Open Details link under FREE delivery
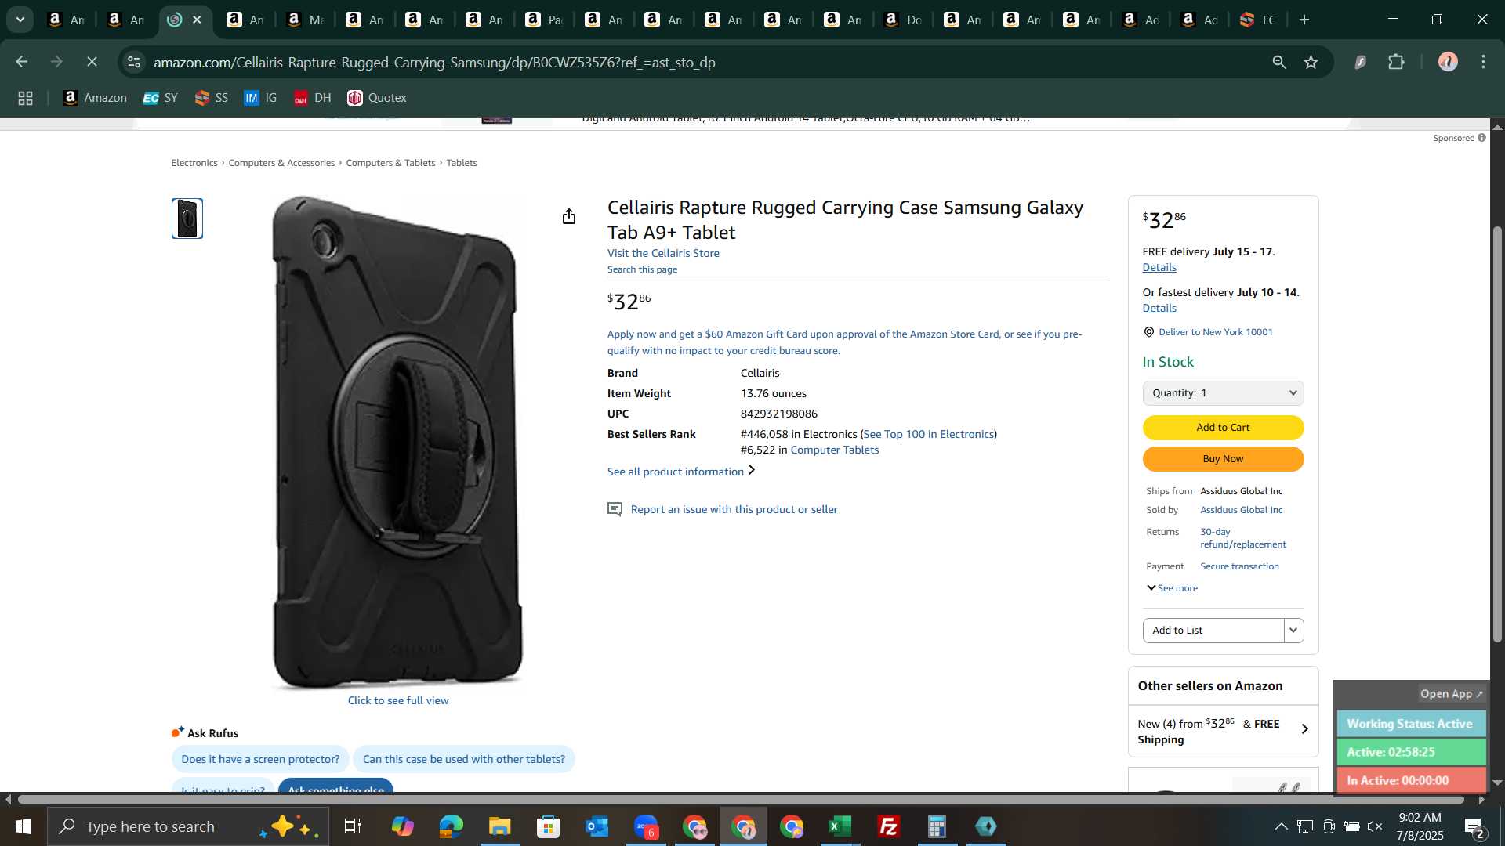Screen dimensions: 1505x846 [1159, 267]
